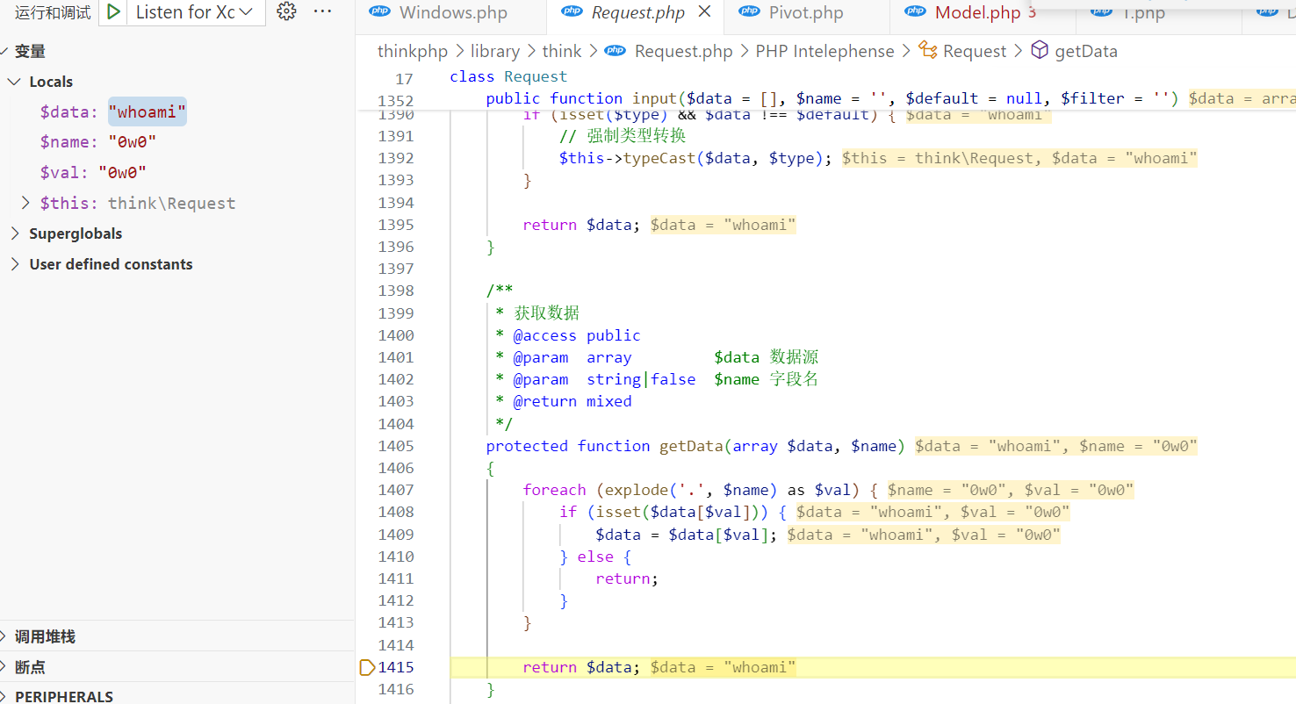Viewport: 1296px width, 704px height.
Task: Expand the Superglobals scope
Action: [x=177, y=233]
